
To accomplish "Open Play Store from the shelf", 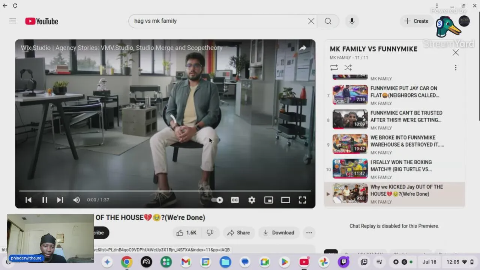I will (x=284, y=262).
